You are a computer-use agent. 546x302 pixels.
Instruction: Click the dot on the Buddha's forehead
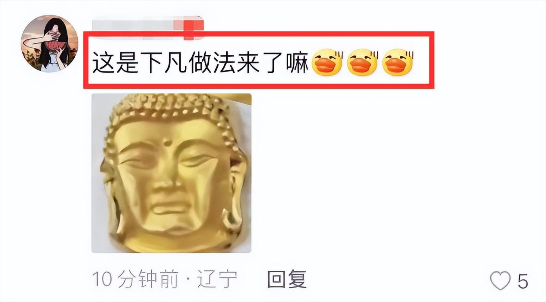(x=168, y=142)
